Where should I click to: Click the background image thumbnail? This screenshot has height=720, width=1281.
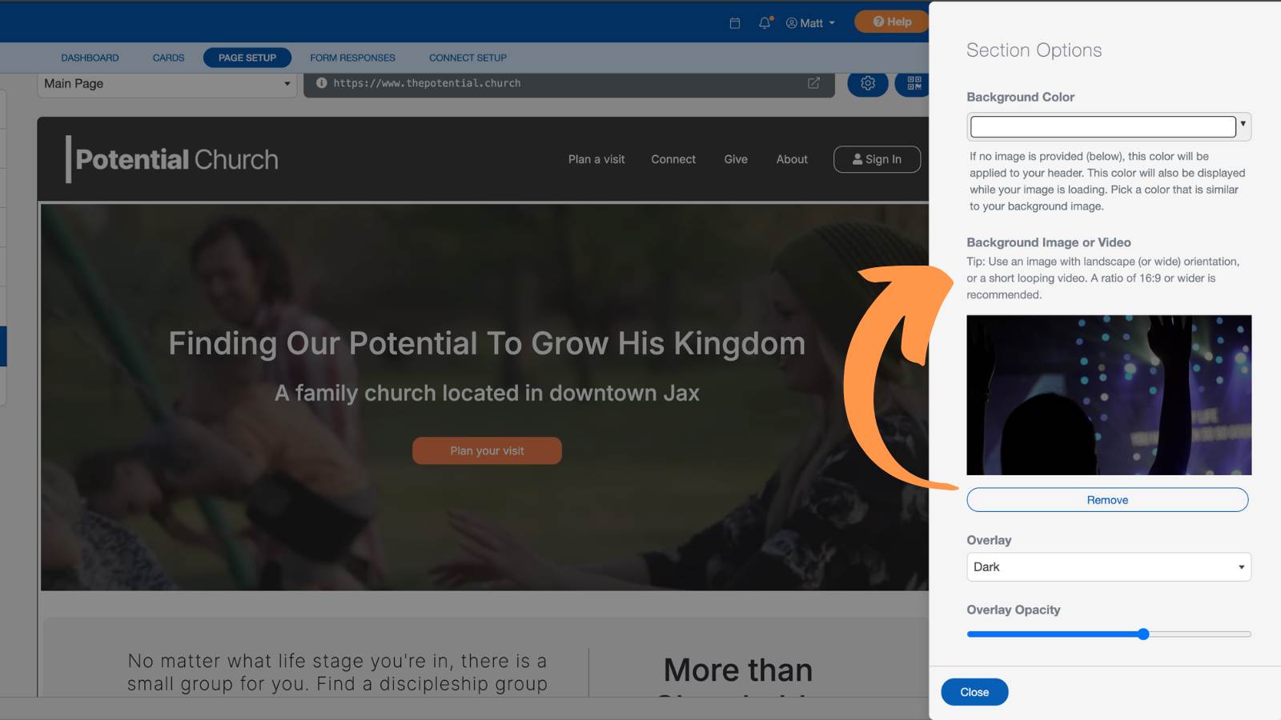click(x=1109, y=395)
